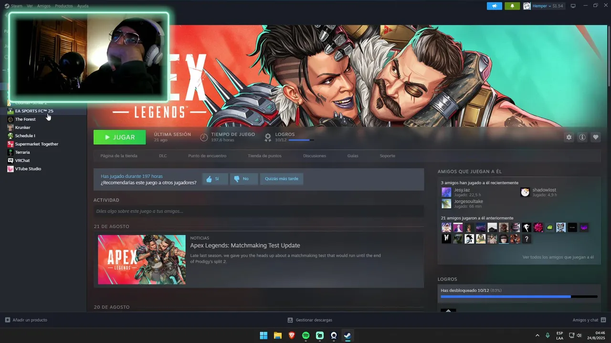Focus the activity post input field
Viewport: 611px width, 343px height.
(259, 211)
